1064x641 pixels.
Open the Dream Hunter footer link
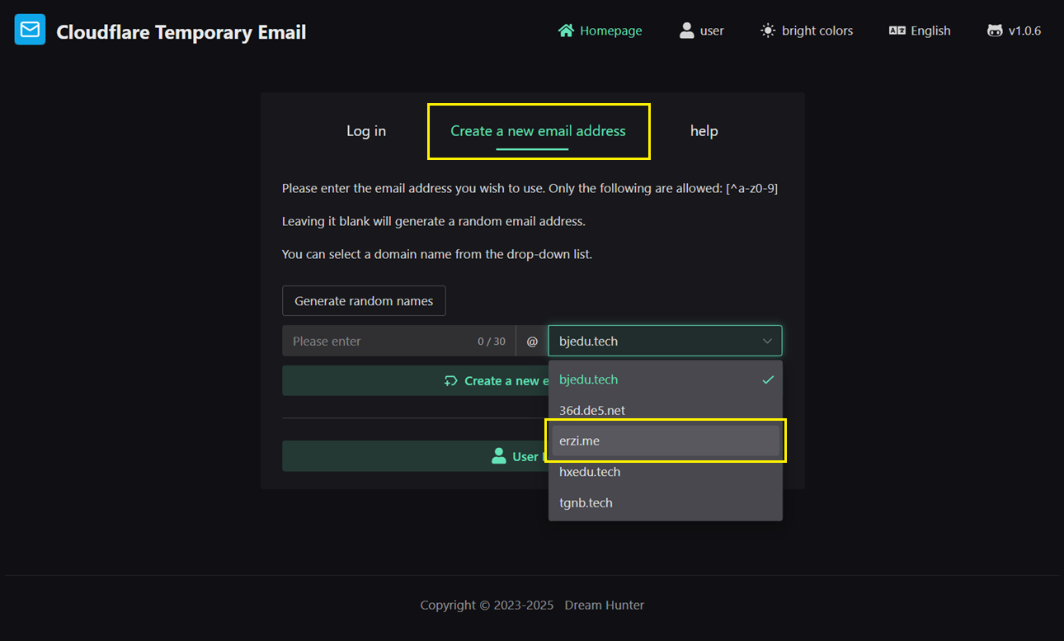pos(604,605)
